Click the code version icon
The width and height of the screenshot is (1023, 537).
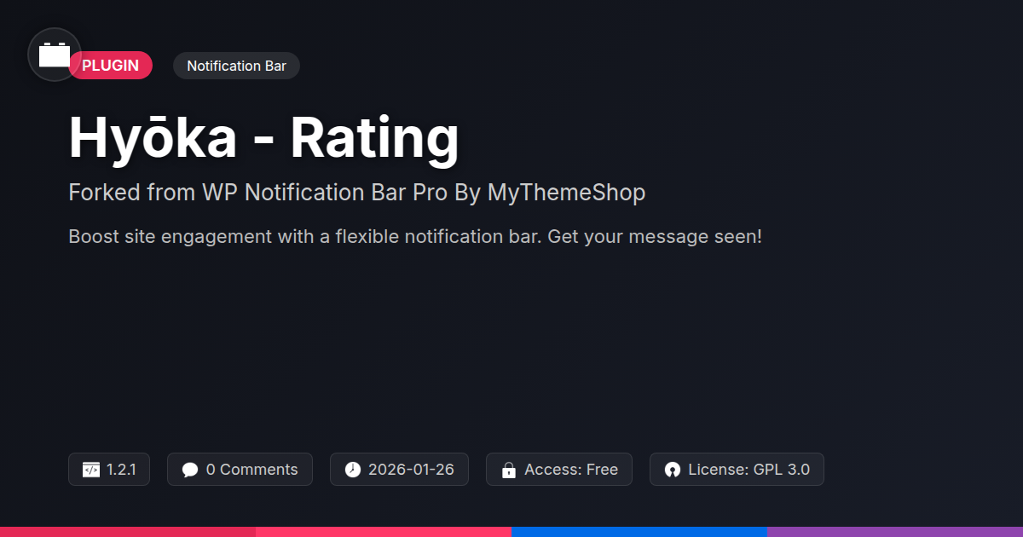pos(91,470)
